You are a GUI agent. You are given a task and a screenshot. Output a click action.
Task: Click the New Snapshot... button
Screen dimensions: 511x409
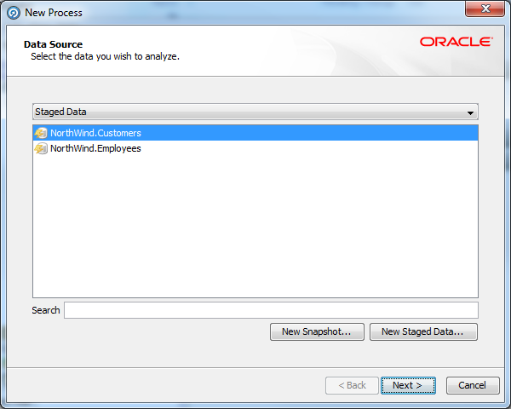tap(317, 331)
